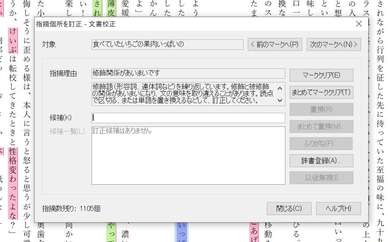Click the 以後無視(I) button
Viewport: 388px width, 242px height.
321,178
